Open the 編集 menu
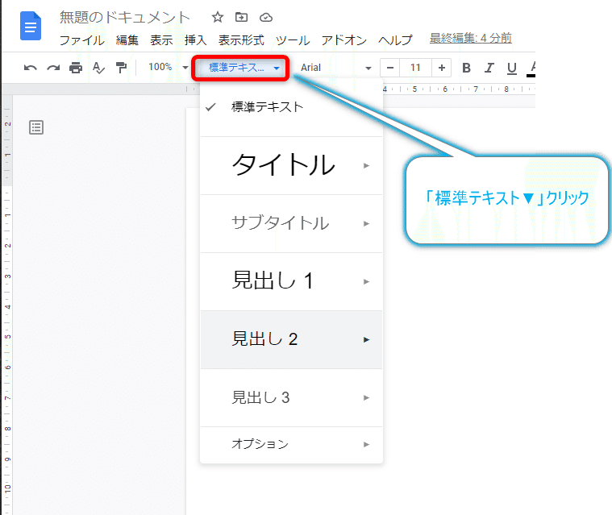The width and height of the screenshot is (612, 515). coord(127,39)
